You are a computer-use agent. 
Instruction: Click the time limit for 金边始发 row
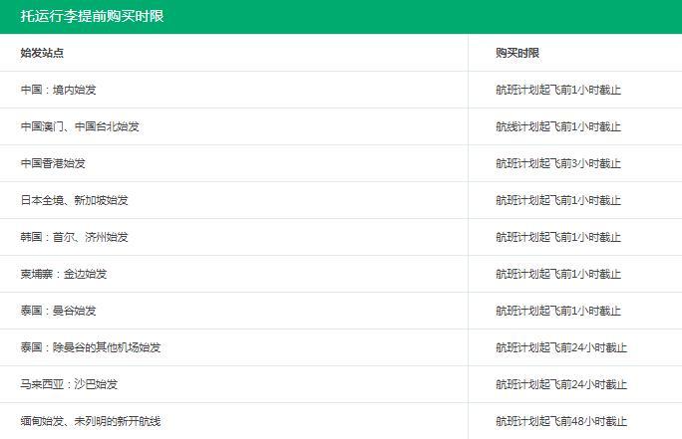[558, 274]
